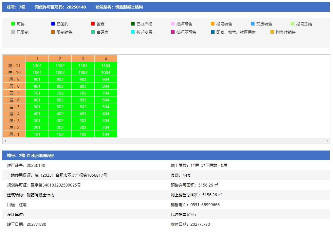Select unit 101 on floor 1

point(37,134)
